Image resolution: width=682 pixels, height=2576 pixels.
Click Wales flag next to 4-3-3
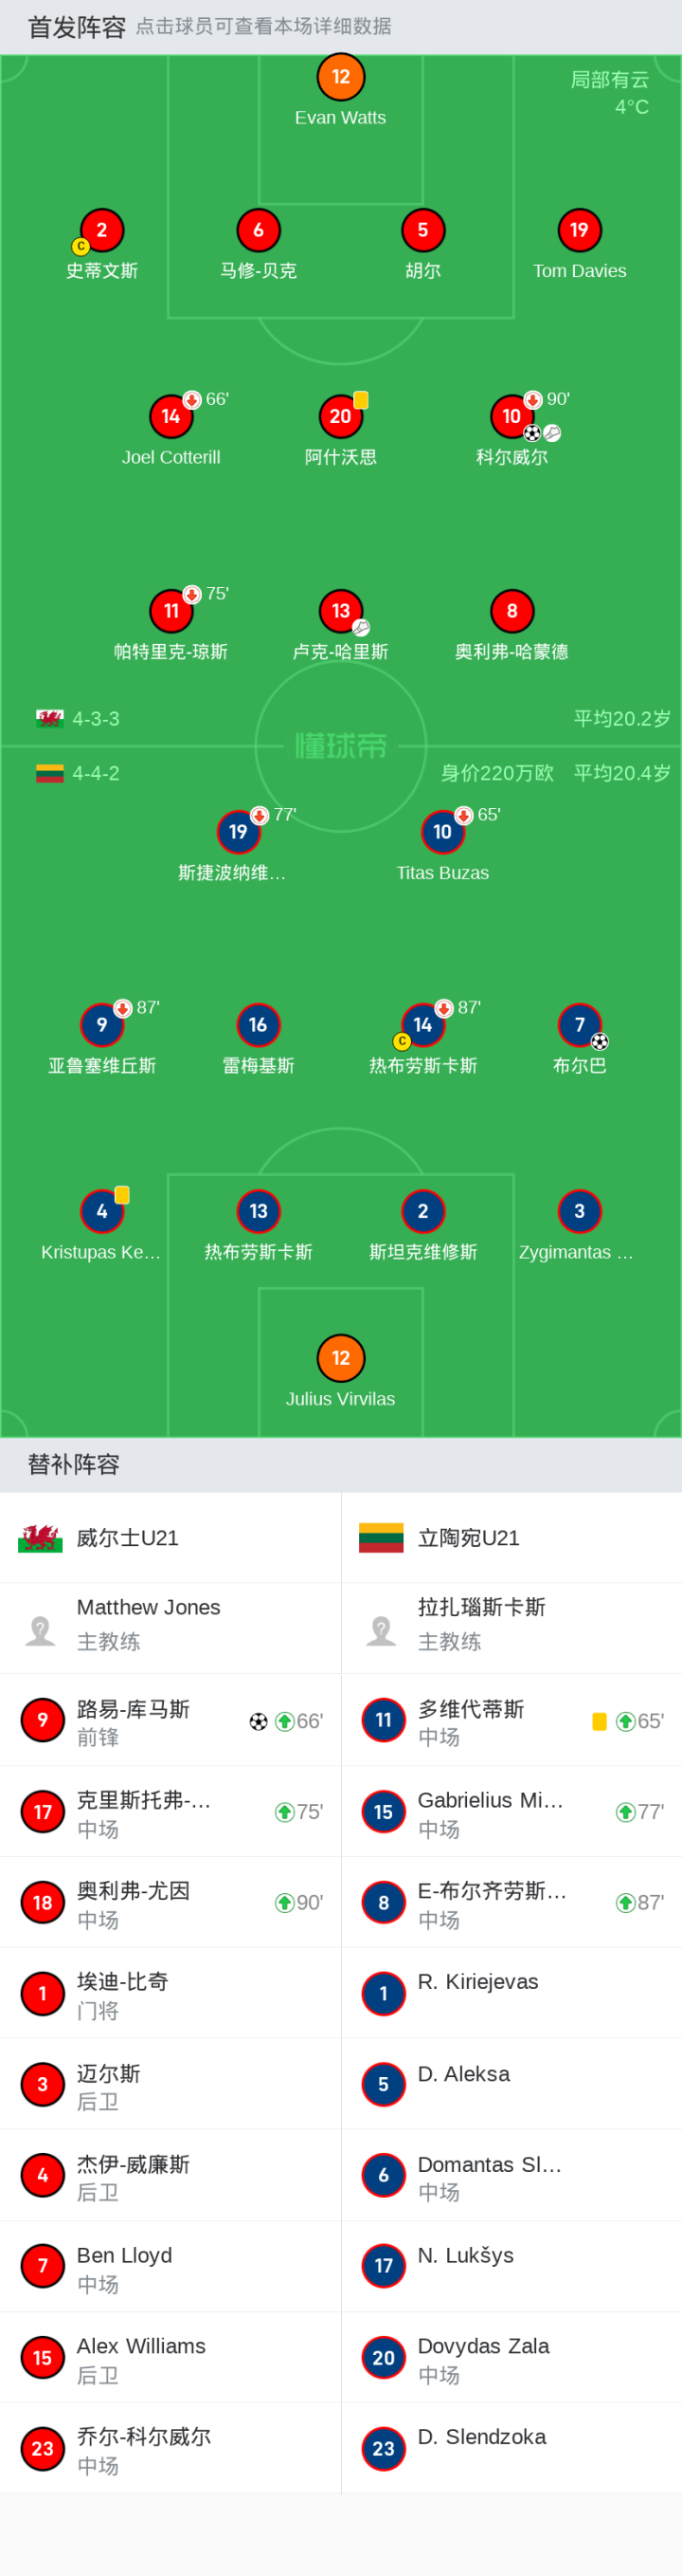(50, 718)
